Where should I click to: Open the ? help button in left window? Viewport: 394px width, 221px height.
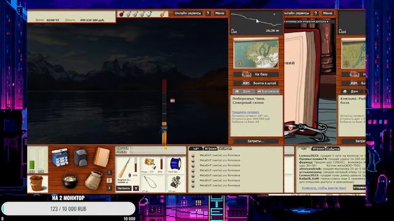tap(208, 13)
